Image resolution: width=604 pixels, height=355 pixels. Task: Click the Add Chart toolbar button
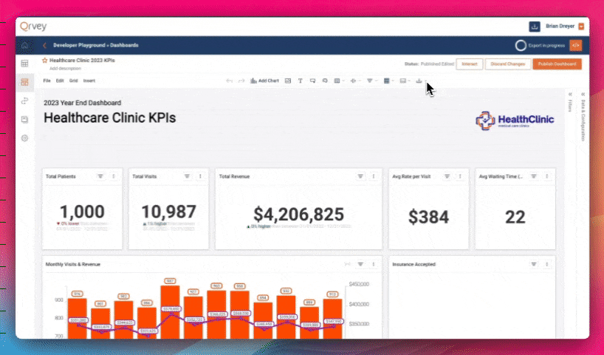[x=264, y=80]
